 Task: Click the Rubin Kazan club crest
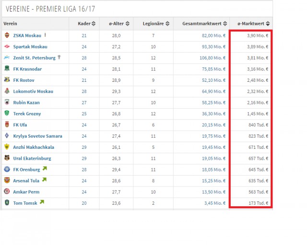tap(7, 102)
